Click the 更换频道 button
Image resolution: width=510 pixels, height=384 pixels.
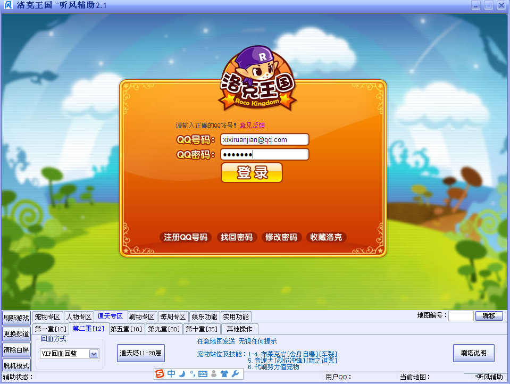[16, 334]
